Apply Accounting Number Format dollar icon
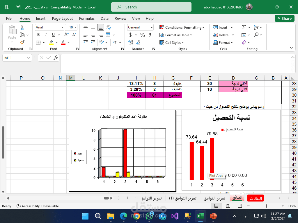This screenshot has width=298, height=223. coord(131,35)
